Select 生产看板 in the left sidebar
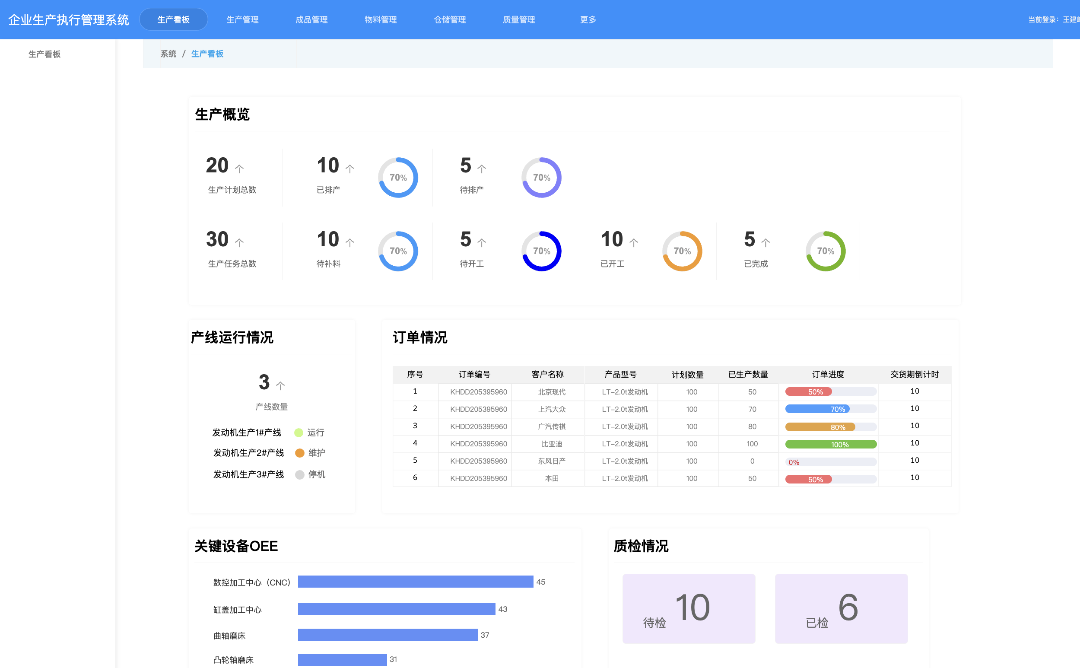The height and width of the screenshot is (668, 1080). coord(44,54)
